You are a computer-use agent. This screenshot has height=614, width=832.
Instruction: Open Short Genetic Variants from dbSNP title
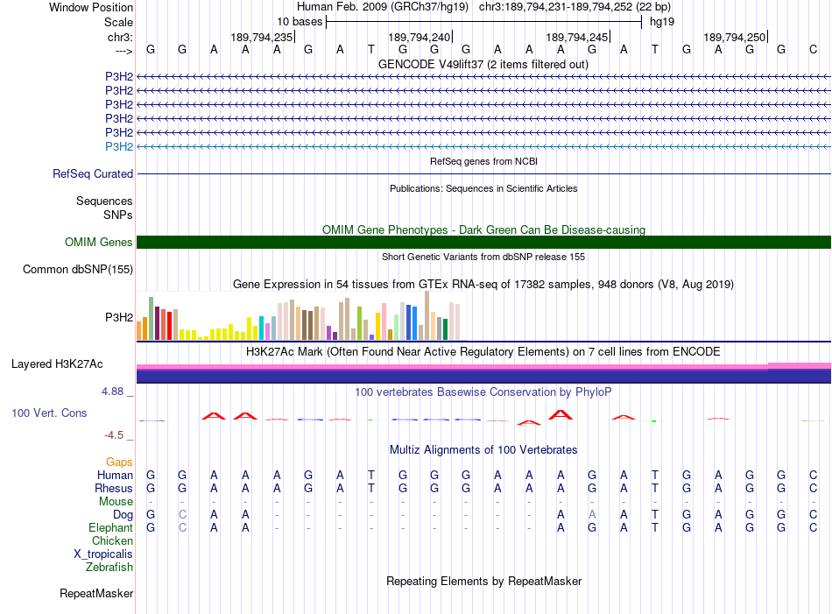click(x=483, y=257)
